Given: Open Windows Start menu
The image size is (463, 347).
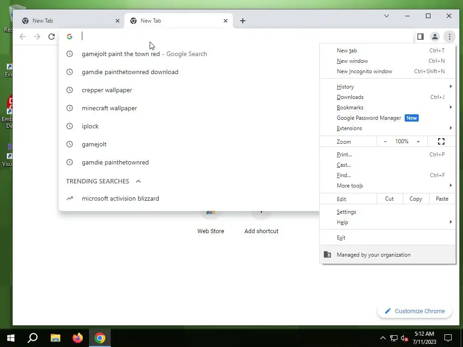Looking at the screenshot, I should tap(11, 338).
